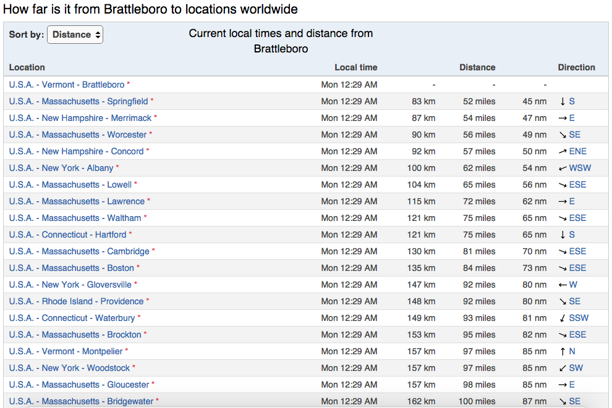612x408 pixels.
Task: Open the Massachusetts - Boston location link
Action: pos(72,268)
